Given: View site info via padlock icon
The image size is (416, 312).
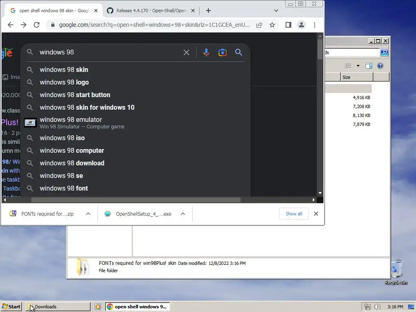Looking at the screenshot, I should tap(52, 25).
